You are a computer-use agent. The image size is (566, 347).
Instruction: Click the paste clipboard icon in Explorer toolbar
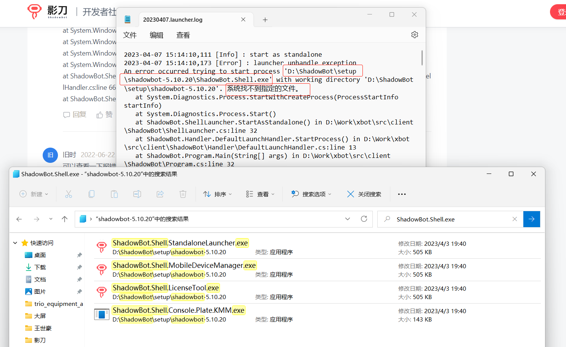114,194
